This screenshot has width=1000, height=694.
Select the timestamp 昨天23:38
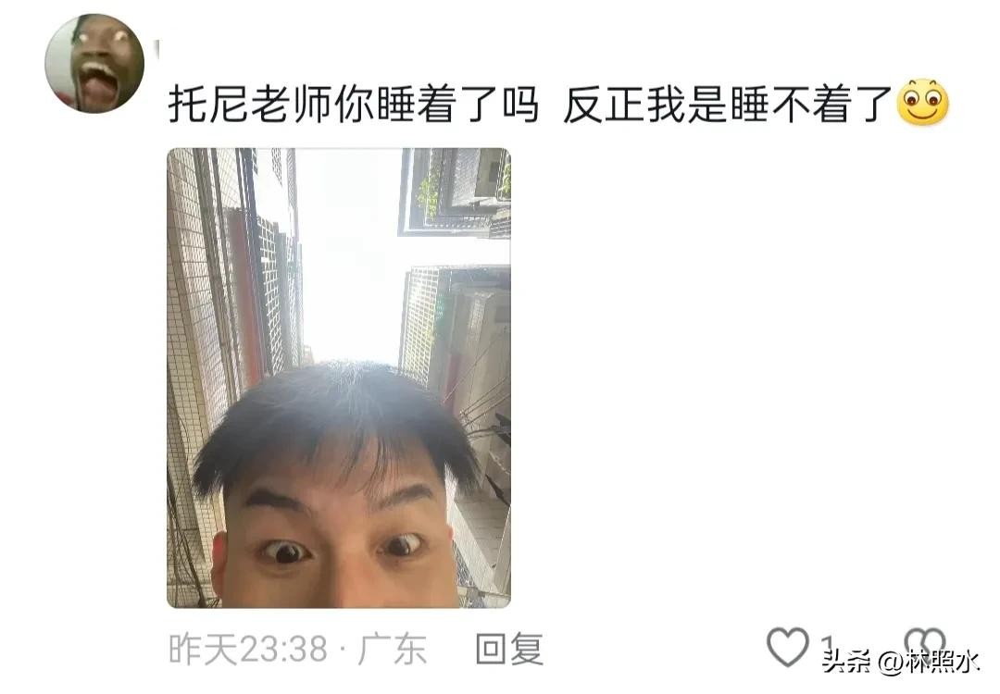tap(248, 650)
